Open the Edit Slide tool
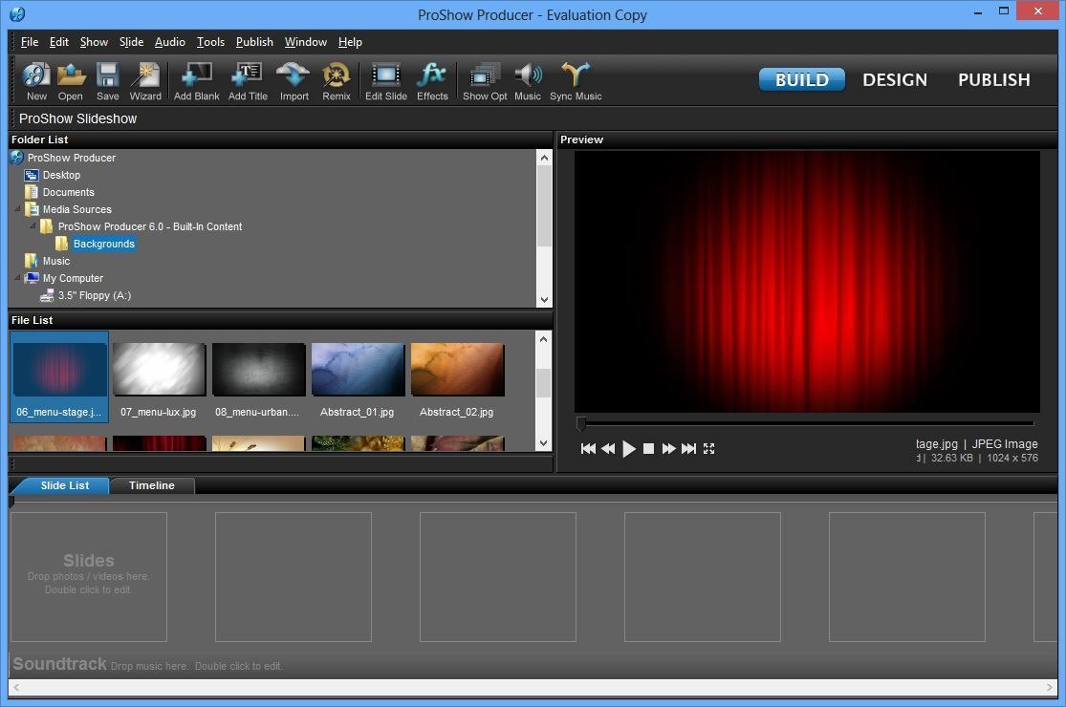 coord(386,81)
